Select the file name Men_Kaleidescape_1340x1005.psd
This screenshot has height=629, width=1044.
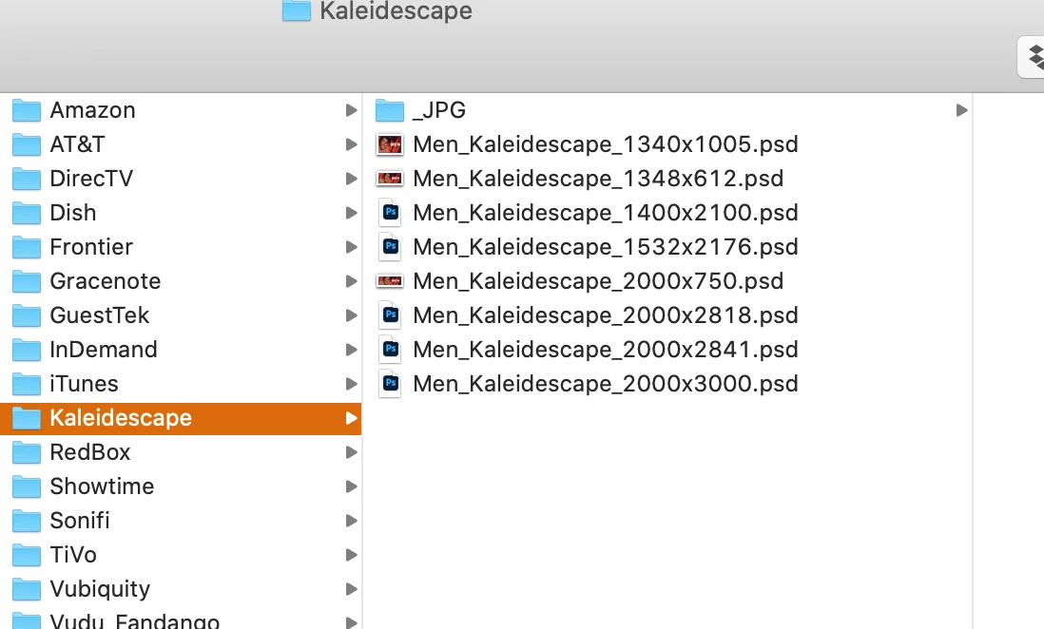tap(606, 144)
